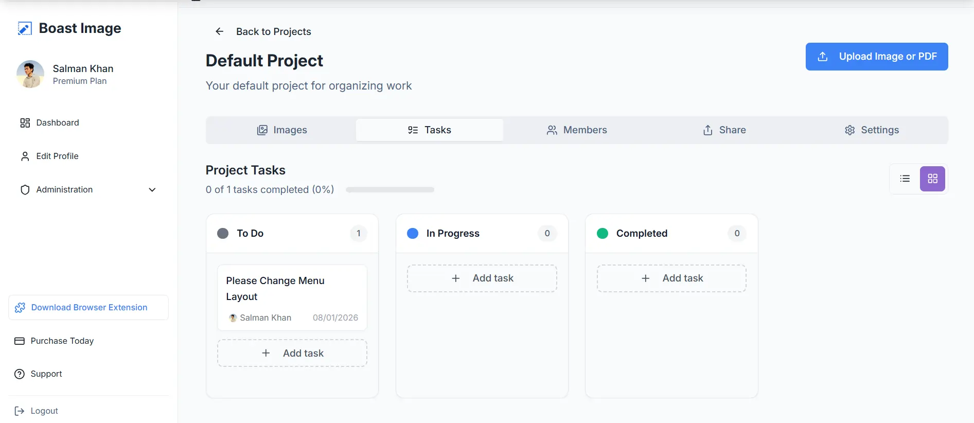Click the In Progress column header title
The height and width of the screenshot is (423, 974).
click(453, 234)
